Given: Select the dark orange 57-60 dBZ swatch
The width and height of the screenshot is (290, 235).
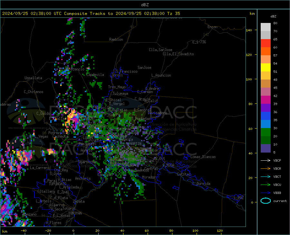Looking at the screenshot, I should point(266,51).
